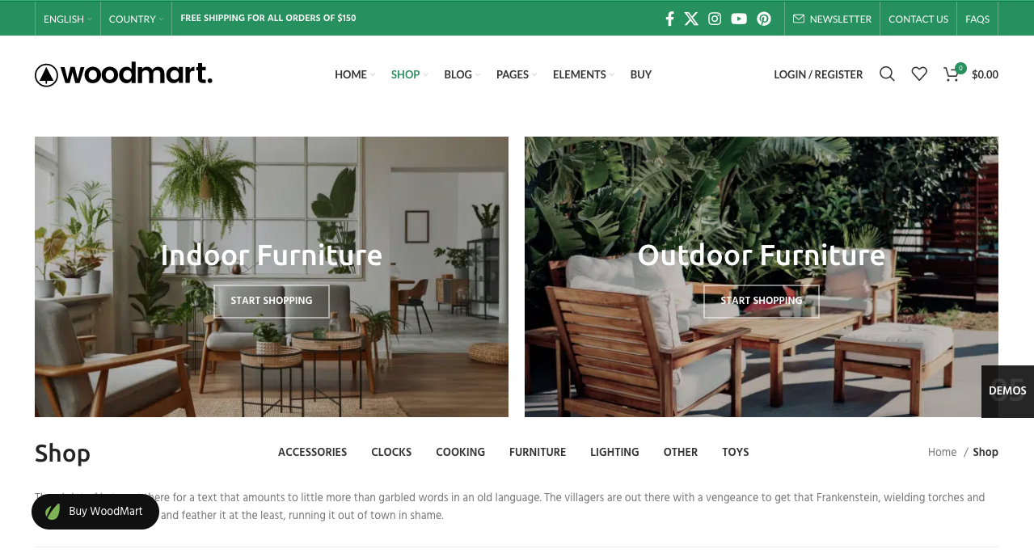
Task: Visit the X (Twitter) profile icon
Action: (691, 19)
